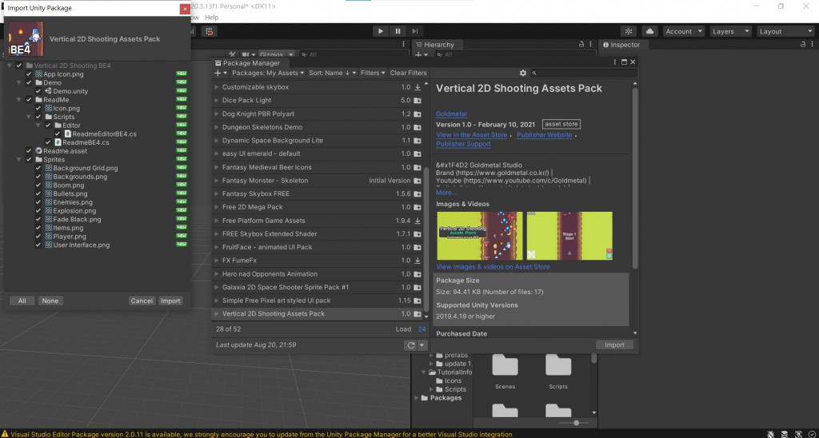Open the Layers dropdown
The height and width of the screenshot is (438, 819).
[x=731, y=31]
